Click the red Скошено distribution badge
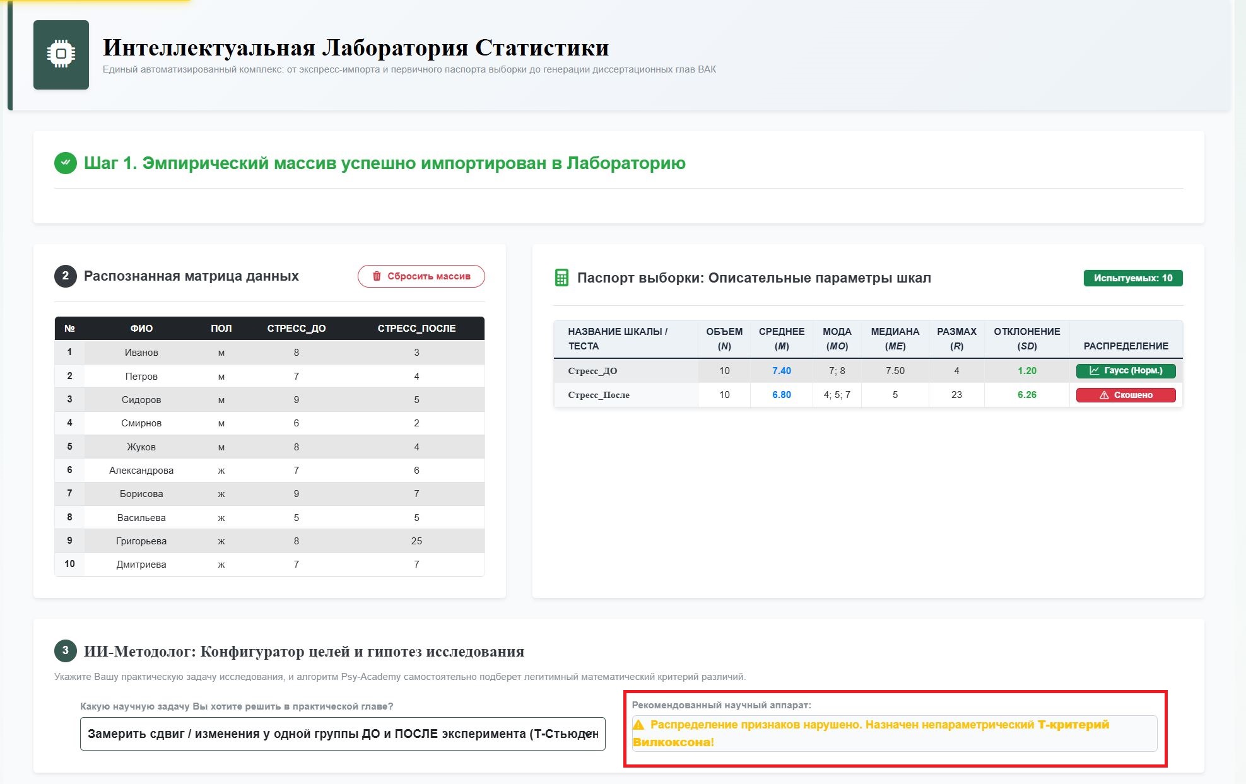The height and width of the screenshot is (784, 1246). pyautogui.click(x=1126, y=395)
